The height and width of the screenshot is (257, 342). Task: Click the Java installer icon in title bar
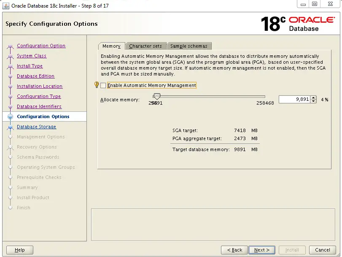[6, 6]
